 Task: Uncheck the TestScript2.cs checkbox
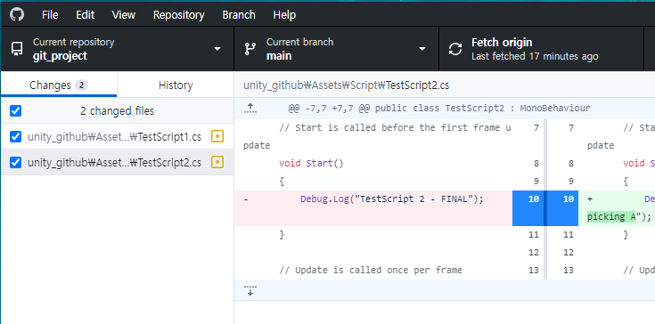[15, 162]
